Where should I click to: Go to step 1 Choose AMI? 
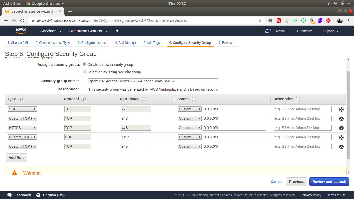tap(18, 43)
